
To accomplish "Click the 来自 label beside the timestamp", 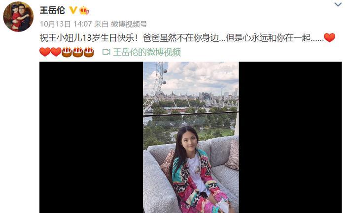I will click(x=101, y=24).
